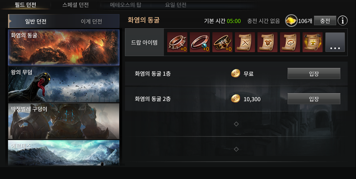Switch to the 요일 던전 tab
This screenshot has height=179, width=356.
click(176, 5)
